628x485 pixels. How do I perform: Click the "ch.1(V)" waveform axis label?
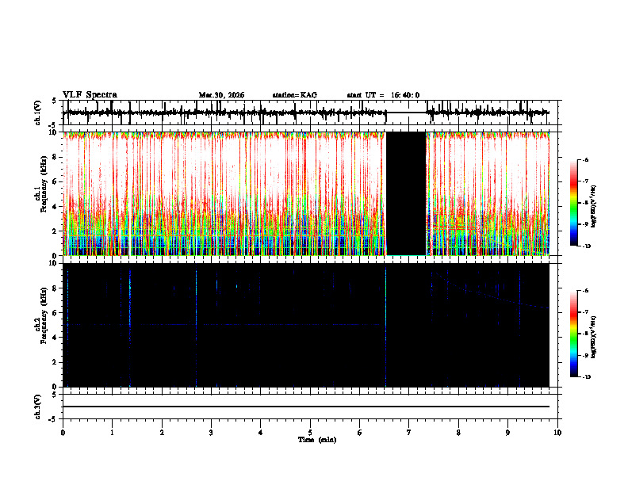38,113
